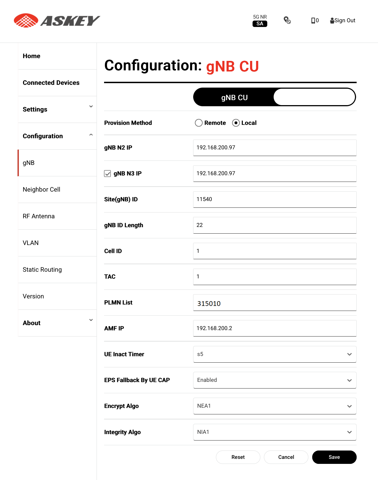This screenshot has width=378, height=480.
Task: Click the 5G NR SA status indicator
Action: [260, 21]
